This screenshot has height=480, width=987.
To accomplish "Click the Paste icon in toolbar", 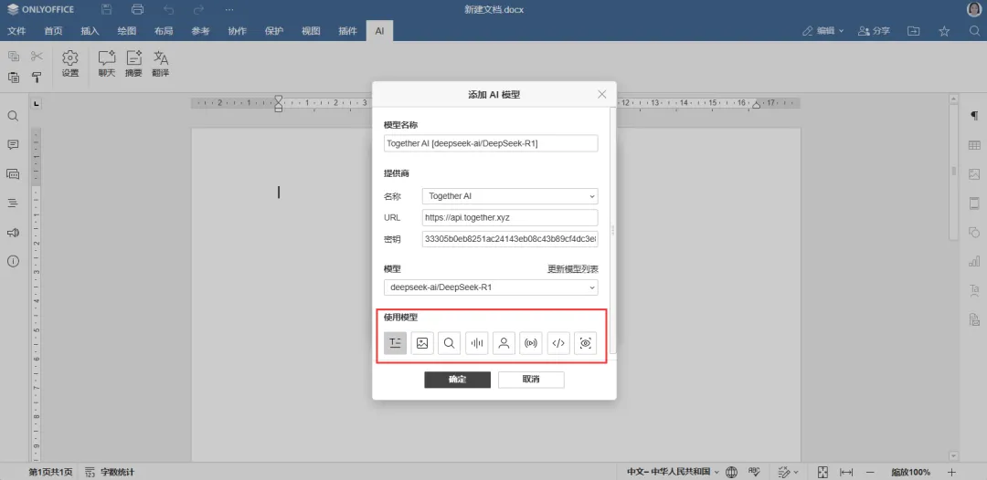I will pyautogui.click(x=13, y=78).
